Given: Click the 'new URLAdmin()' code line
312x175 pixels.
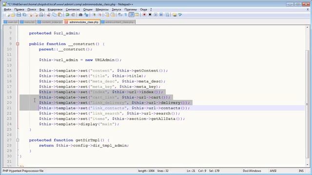Looking at the screenshot, I should coord(80,60).
